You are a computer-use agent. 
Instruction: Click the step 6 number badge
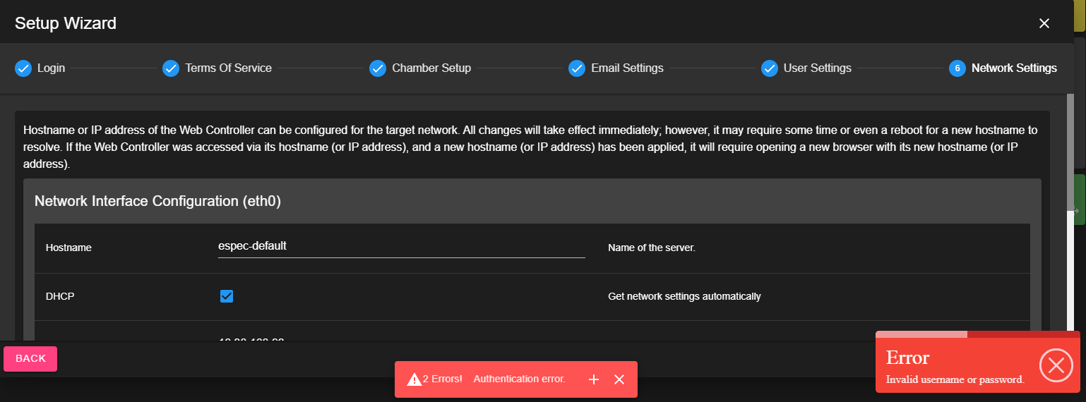pyautogui.click(x=957, y=68)
